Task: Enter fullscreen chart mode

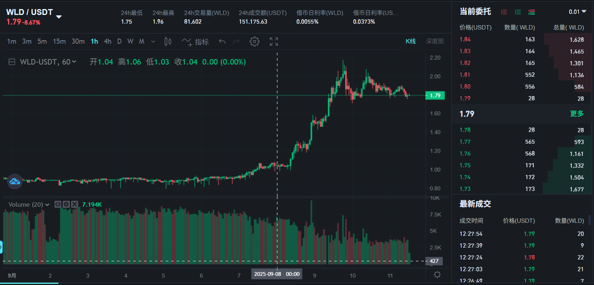Action: pyautogui.click(x=274, y=42)
